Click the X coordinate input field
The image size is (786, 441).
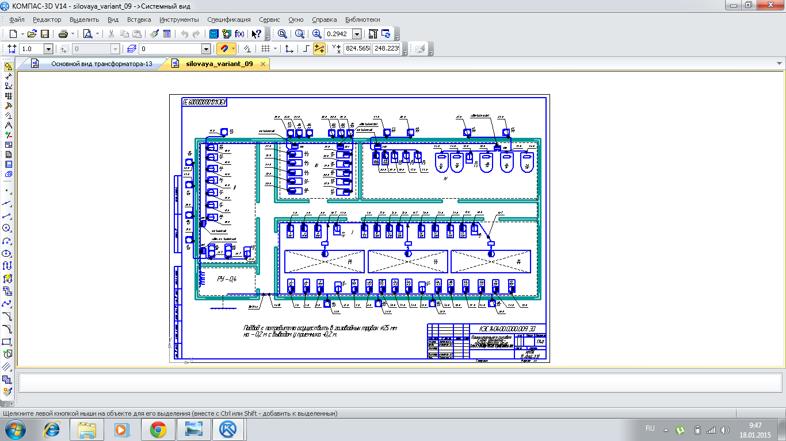click(357, 49)
